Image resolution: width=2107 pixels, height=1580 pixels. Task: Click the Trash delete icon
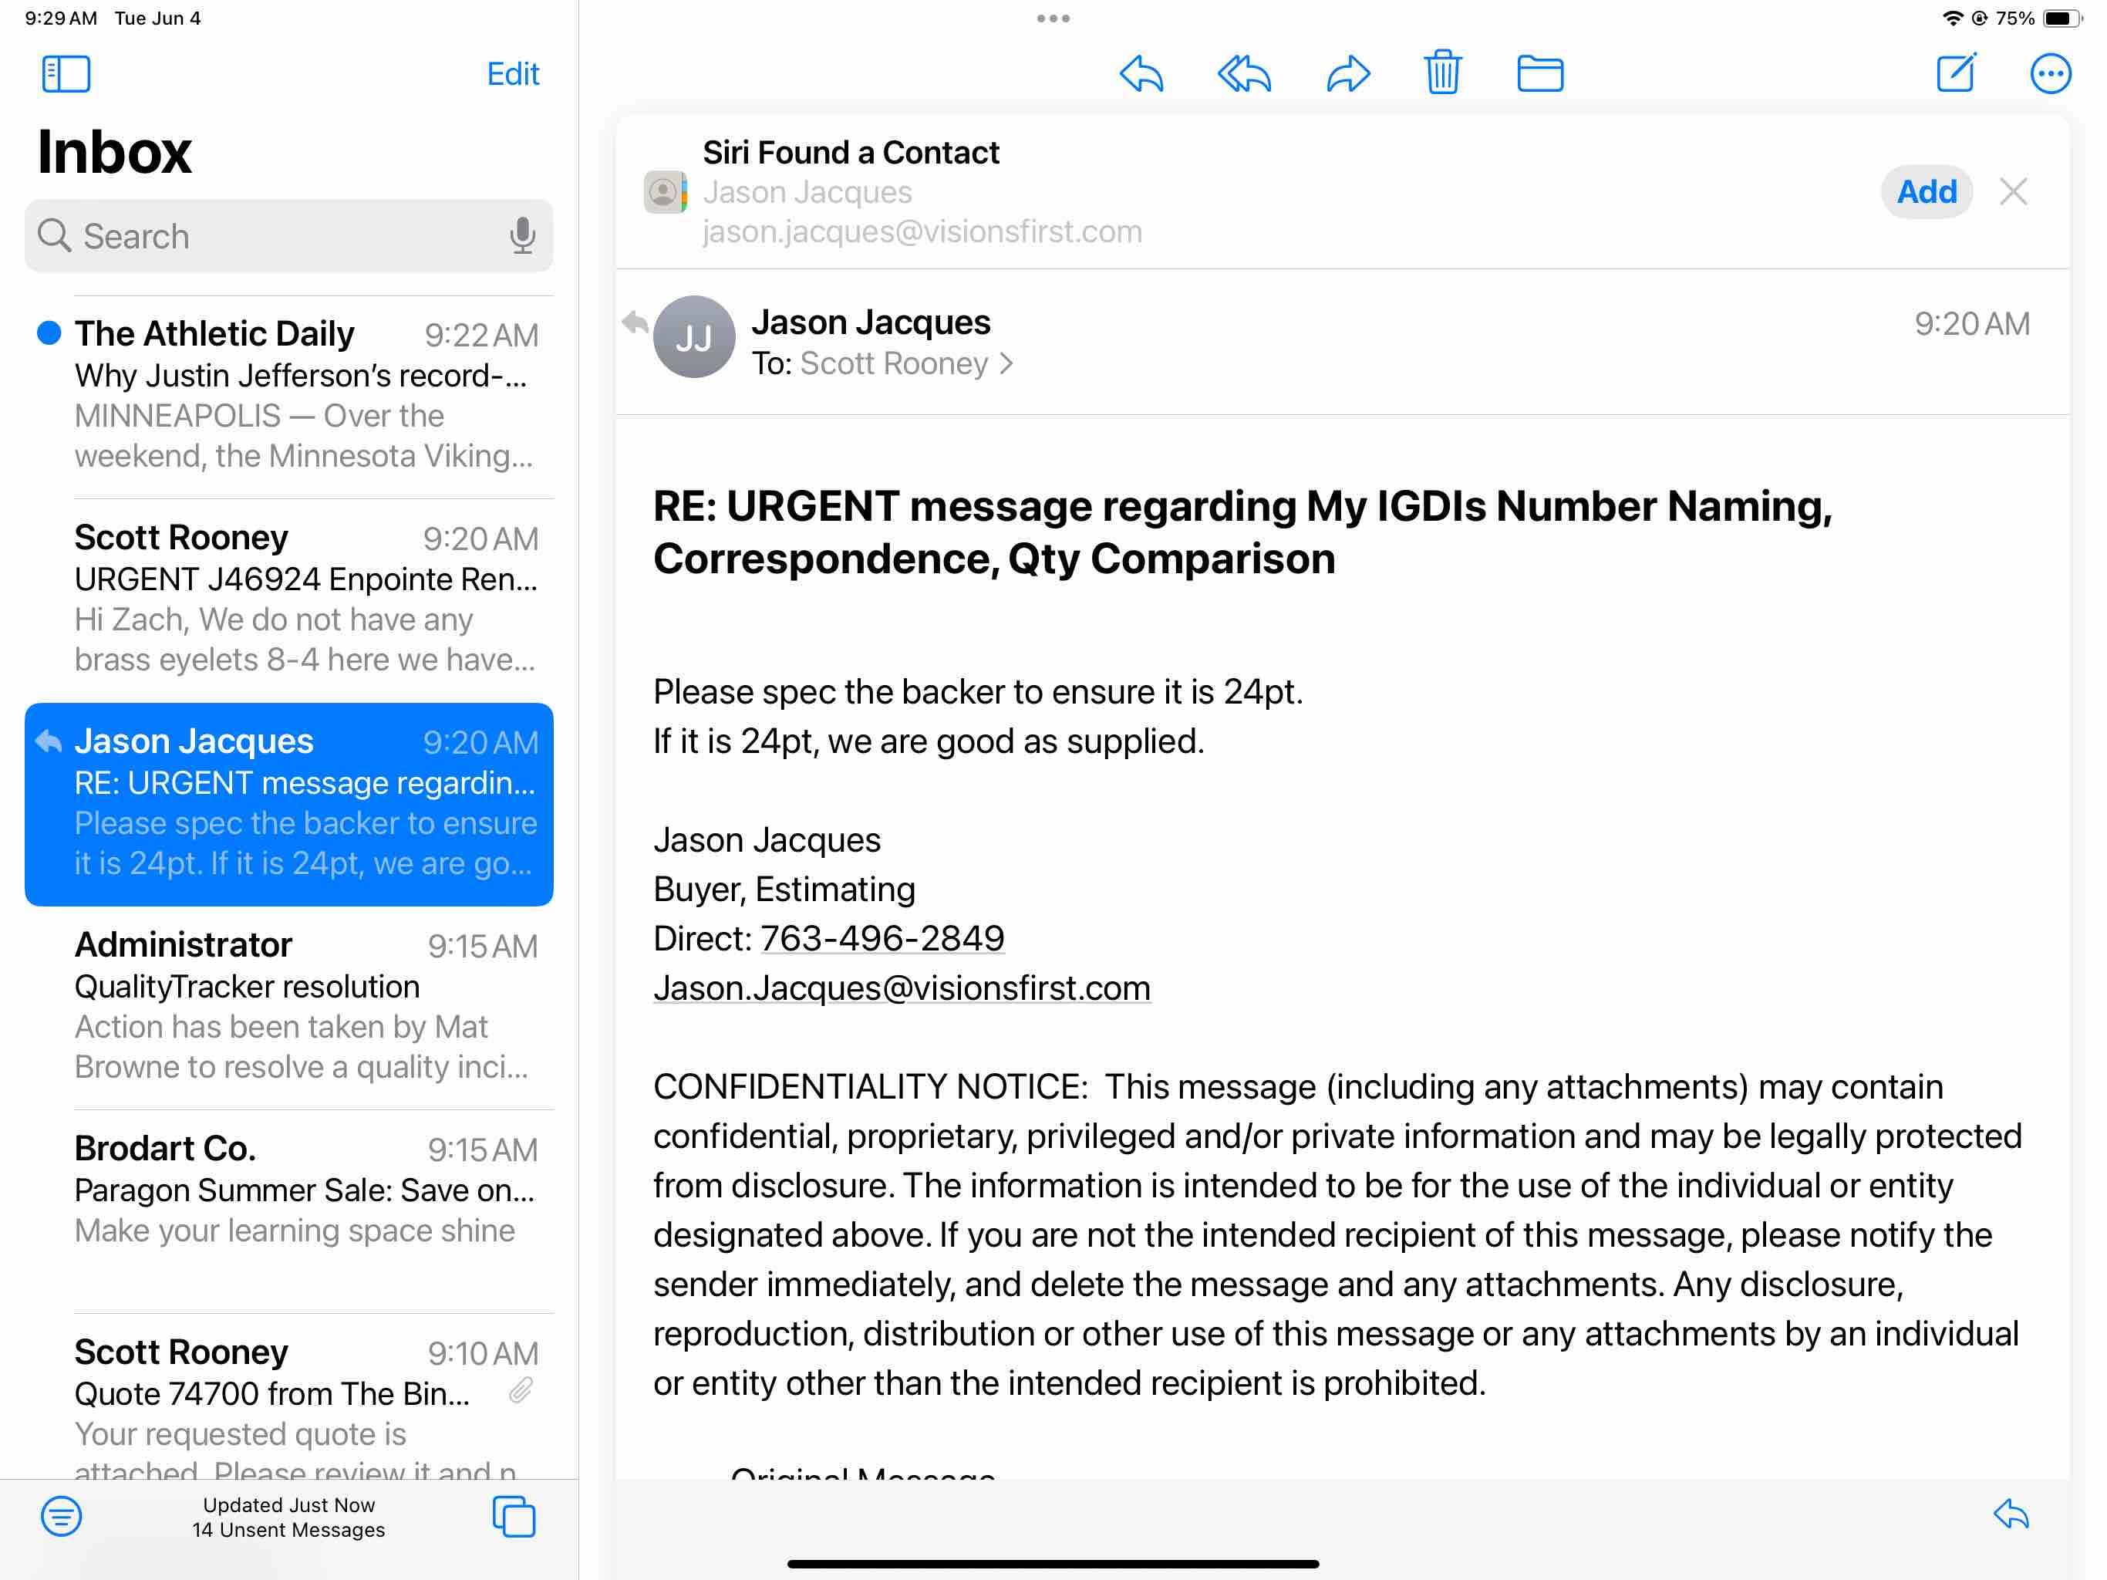[1442, 73]
